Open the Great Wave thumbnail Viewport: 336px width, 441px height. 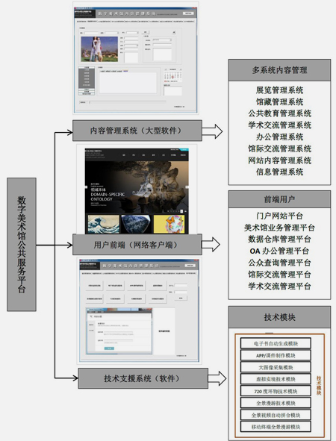(x=103, y=224)
